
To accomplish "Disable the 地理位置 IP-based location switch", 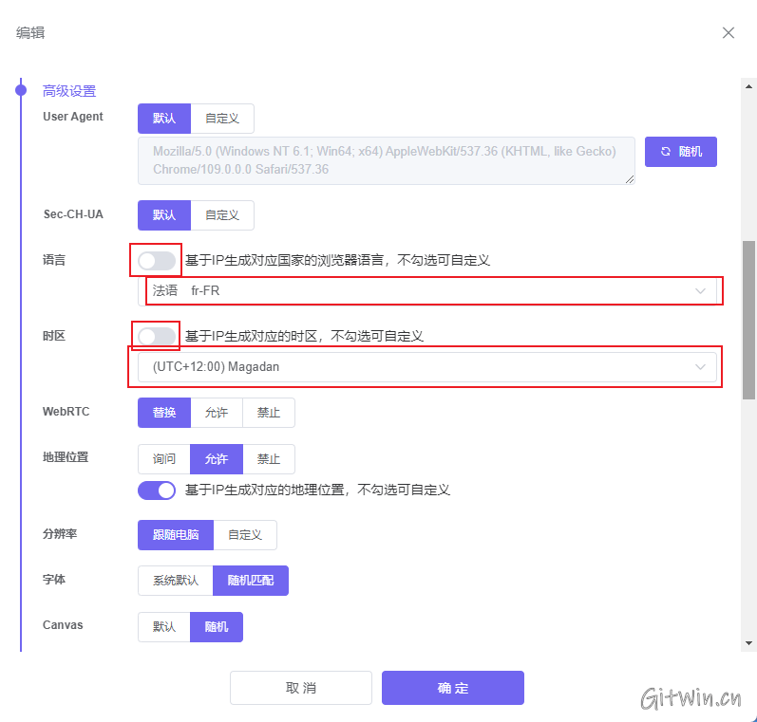I will click(157, 491).
